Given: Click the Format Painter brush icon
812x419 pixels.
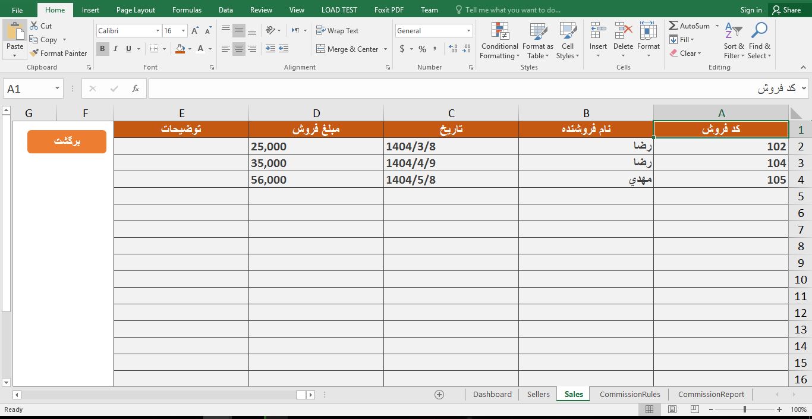Looking at the screenshot, I should click(x=34, y=53).
